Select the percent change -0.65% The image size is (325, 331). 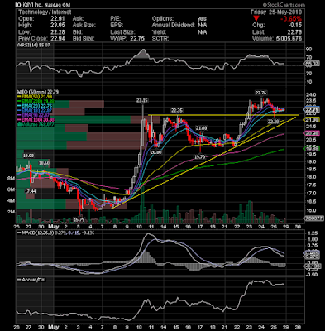(x=291, y=19)
